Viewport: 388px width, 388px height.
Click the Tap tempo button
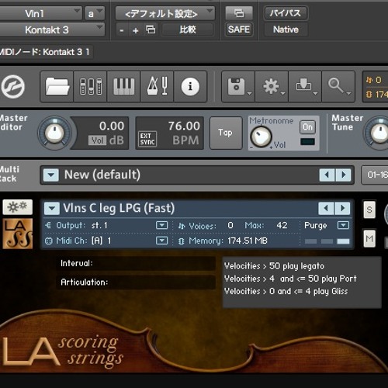pyautogui.click(x=226, y=133)
